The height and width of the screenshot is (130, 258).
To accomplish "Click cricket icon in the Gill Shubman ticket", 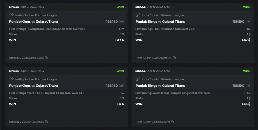I will click(138, 15).
